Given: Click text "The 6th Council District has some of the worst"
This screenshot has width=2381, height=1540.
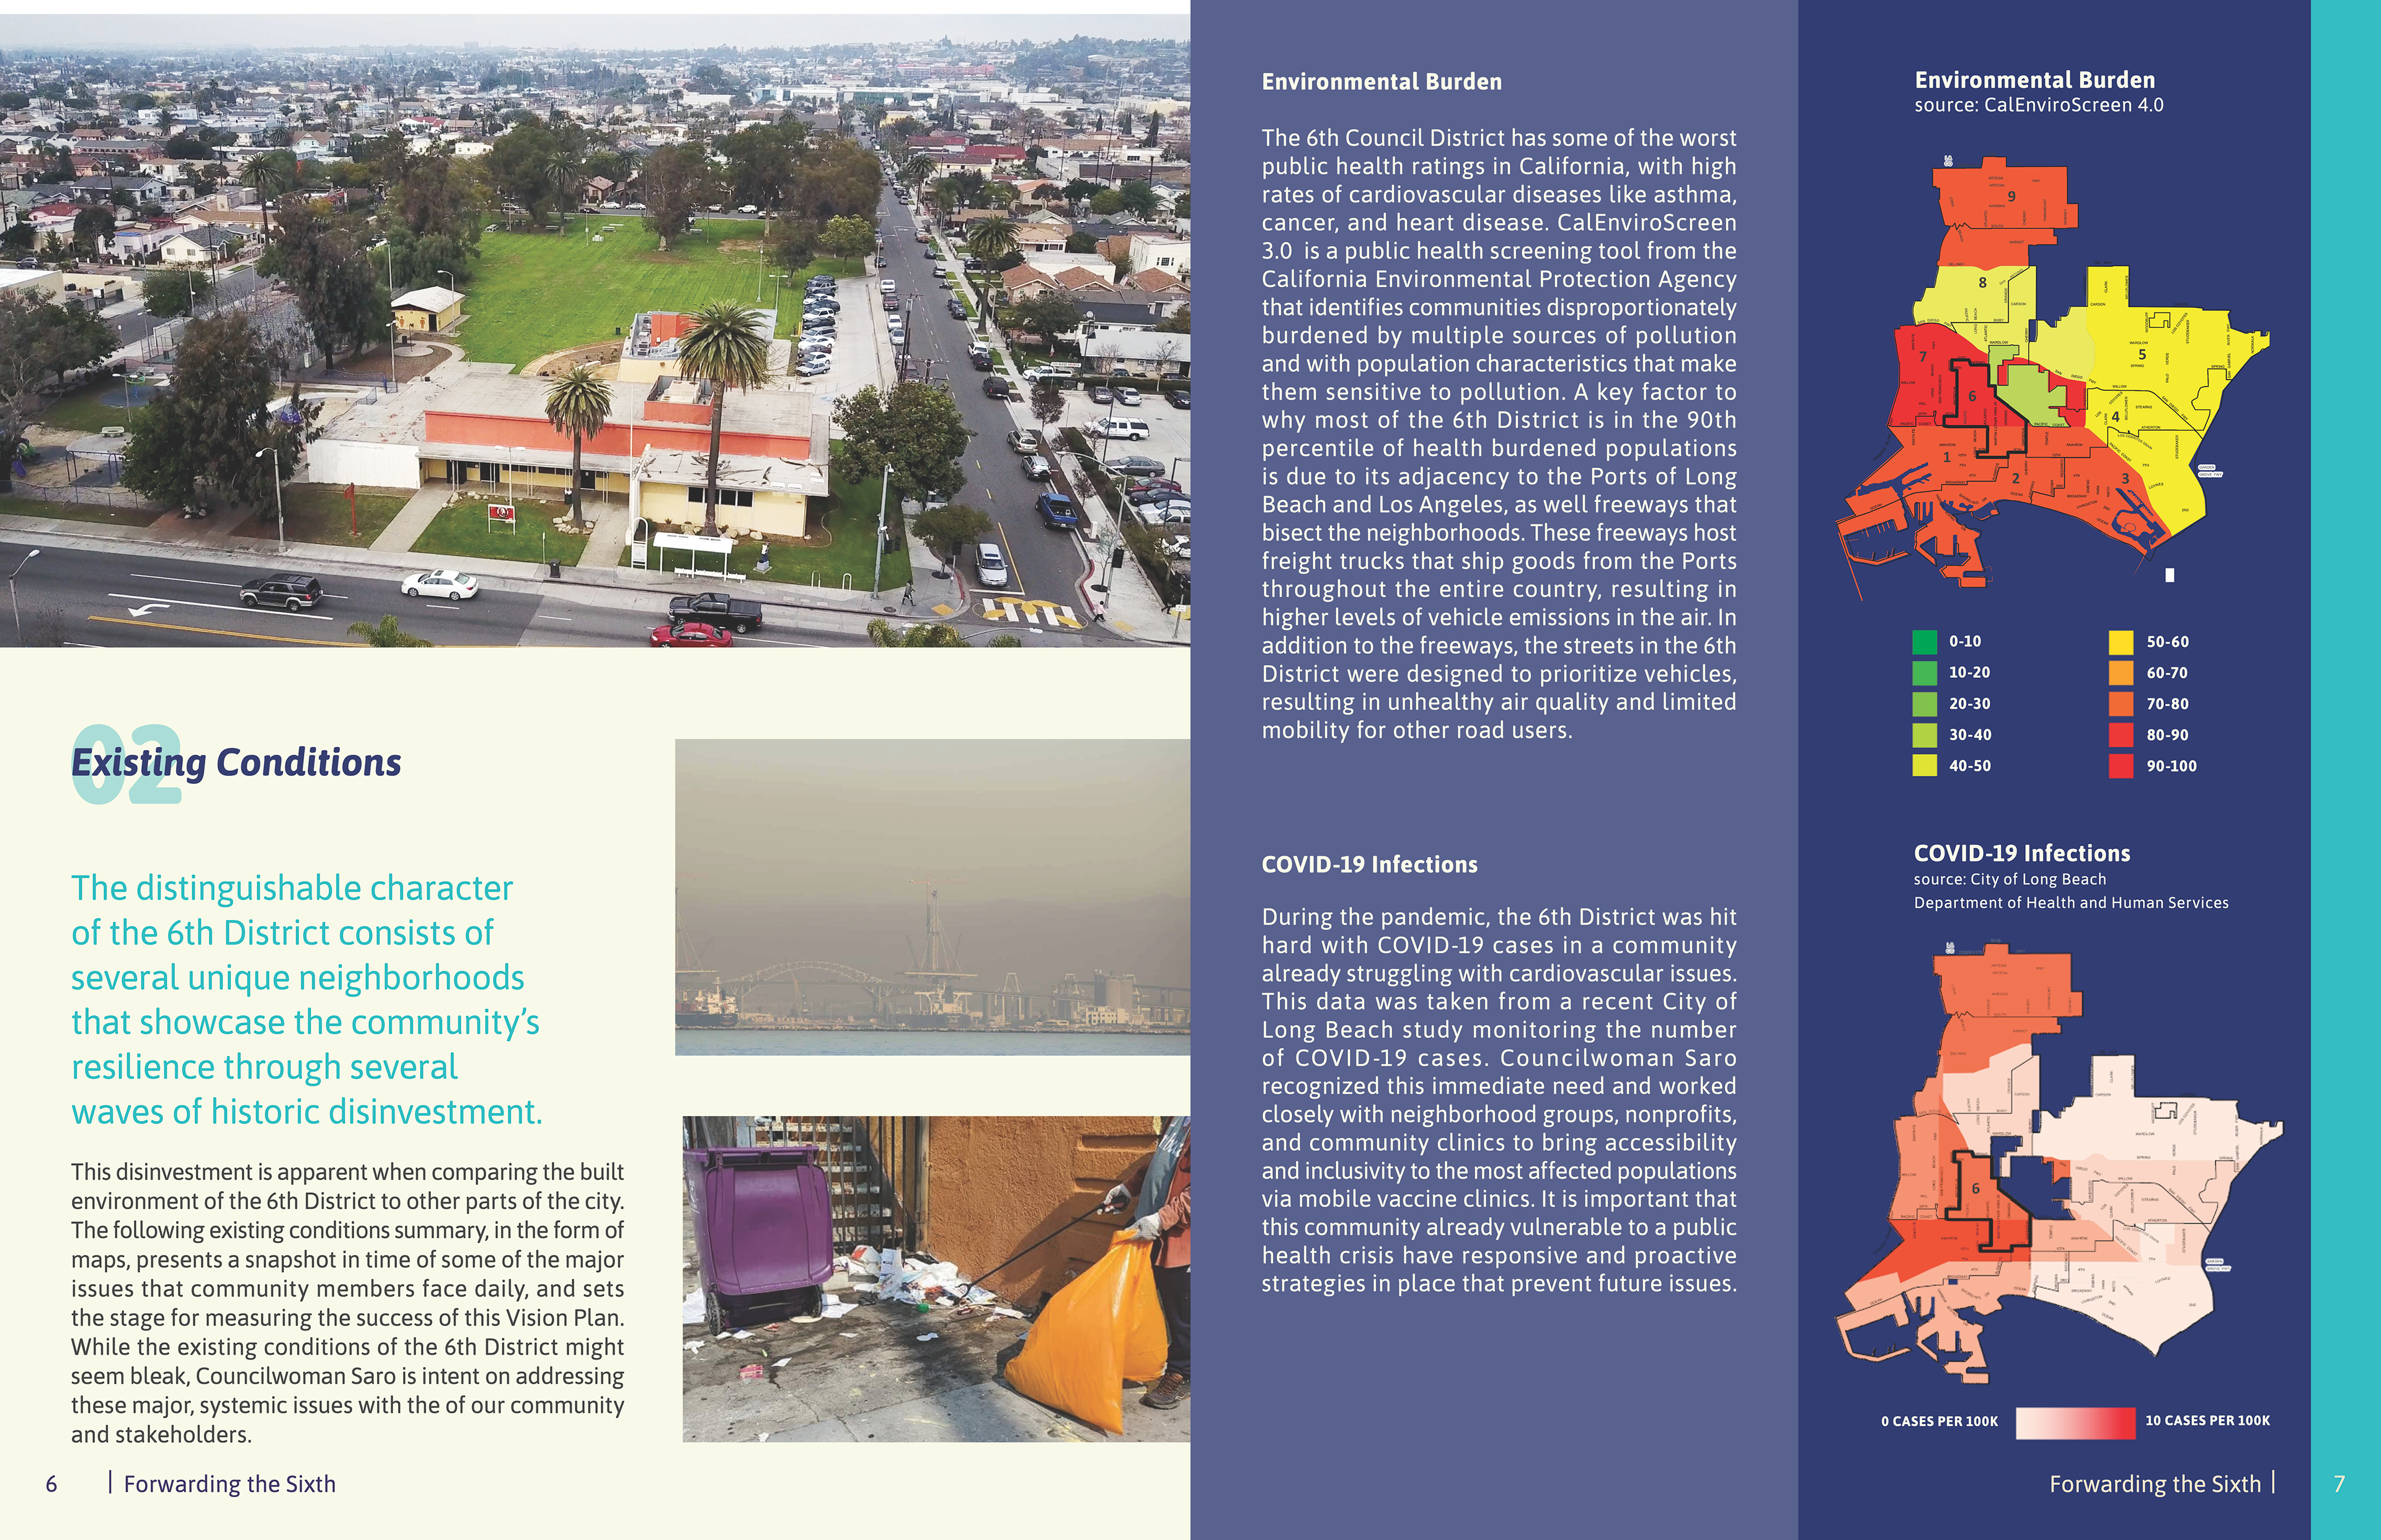Looking at the screenshot, I should tap(1499, 138).
